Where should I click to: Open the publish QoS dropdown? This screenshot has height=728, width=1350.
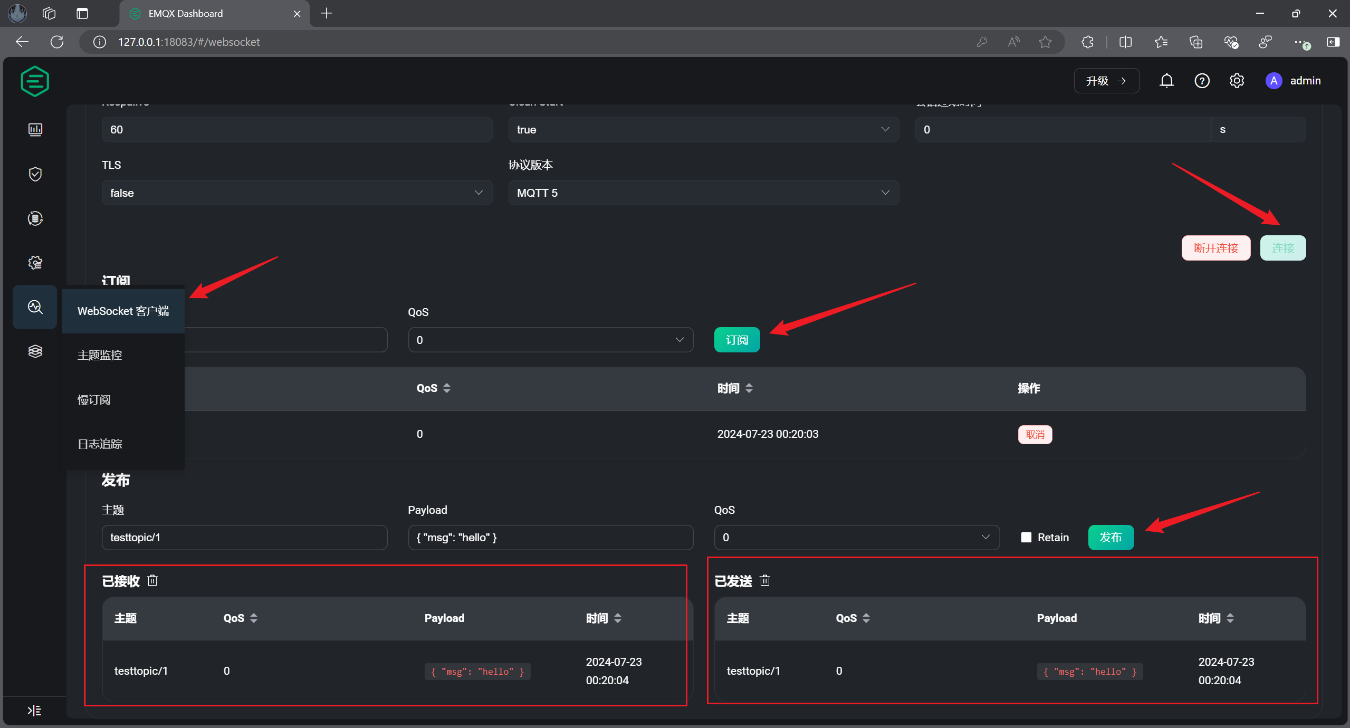click(857, 537)
